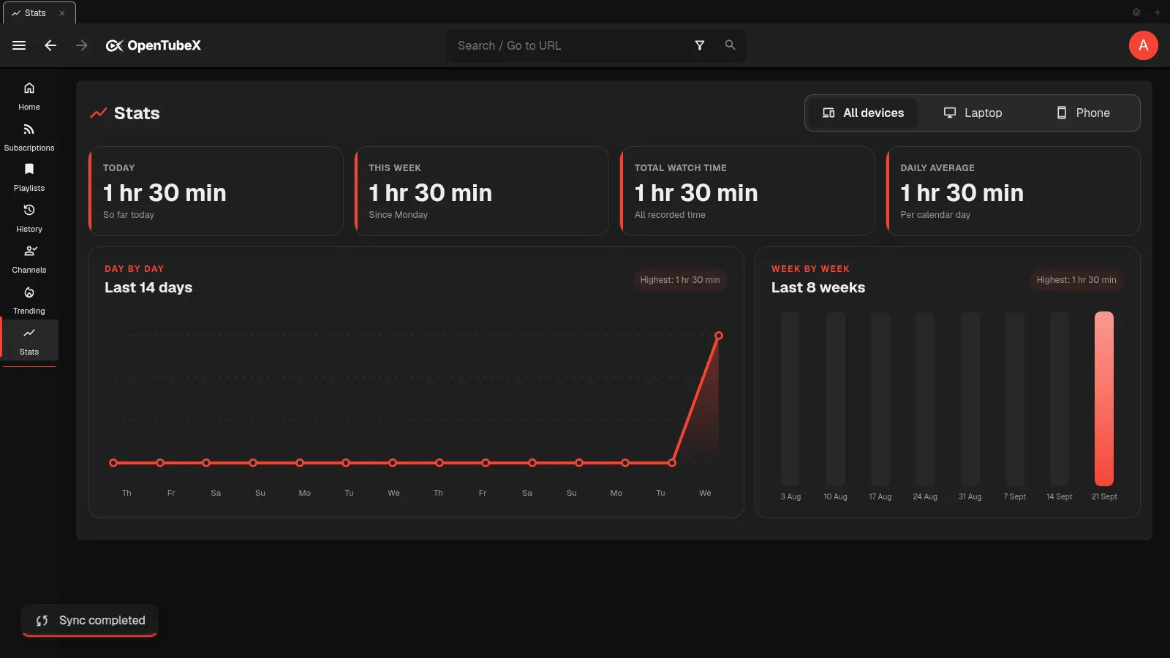1170x658 pixels.
Task: Click the Daily Average card
Action: (1013, 191)
